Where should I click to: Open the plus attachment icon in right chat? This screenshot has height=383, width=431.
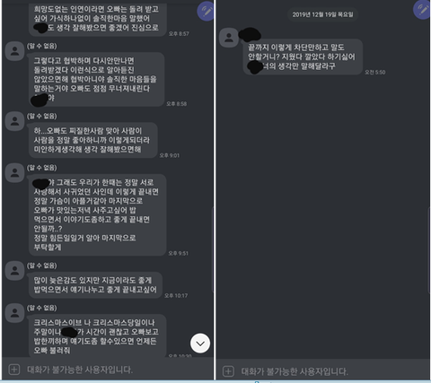[228, 371]
